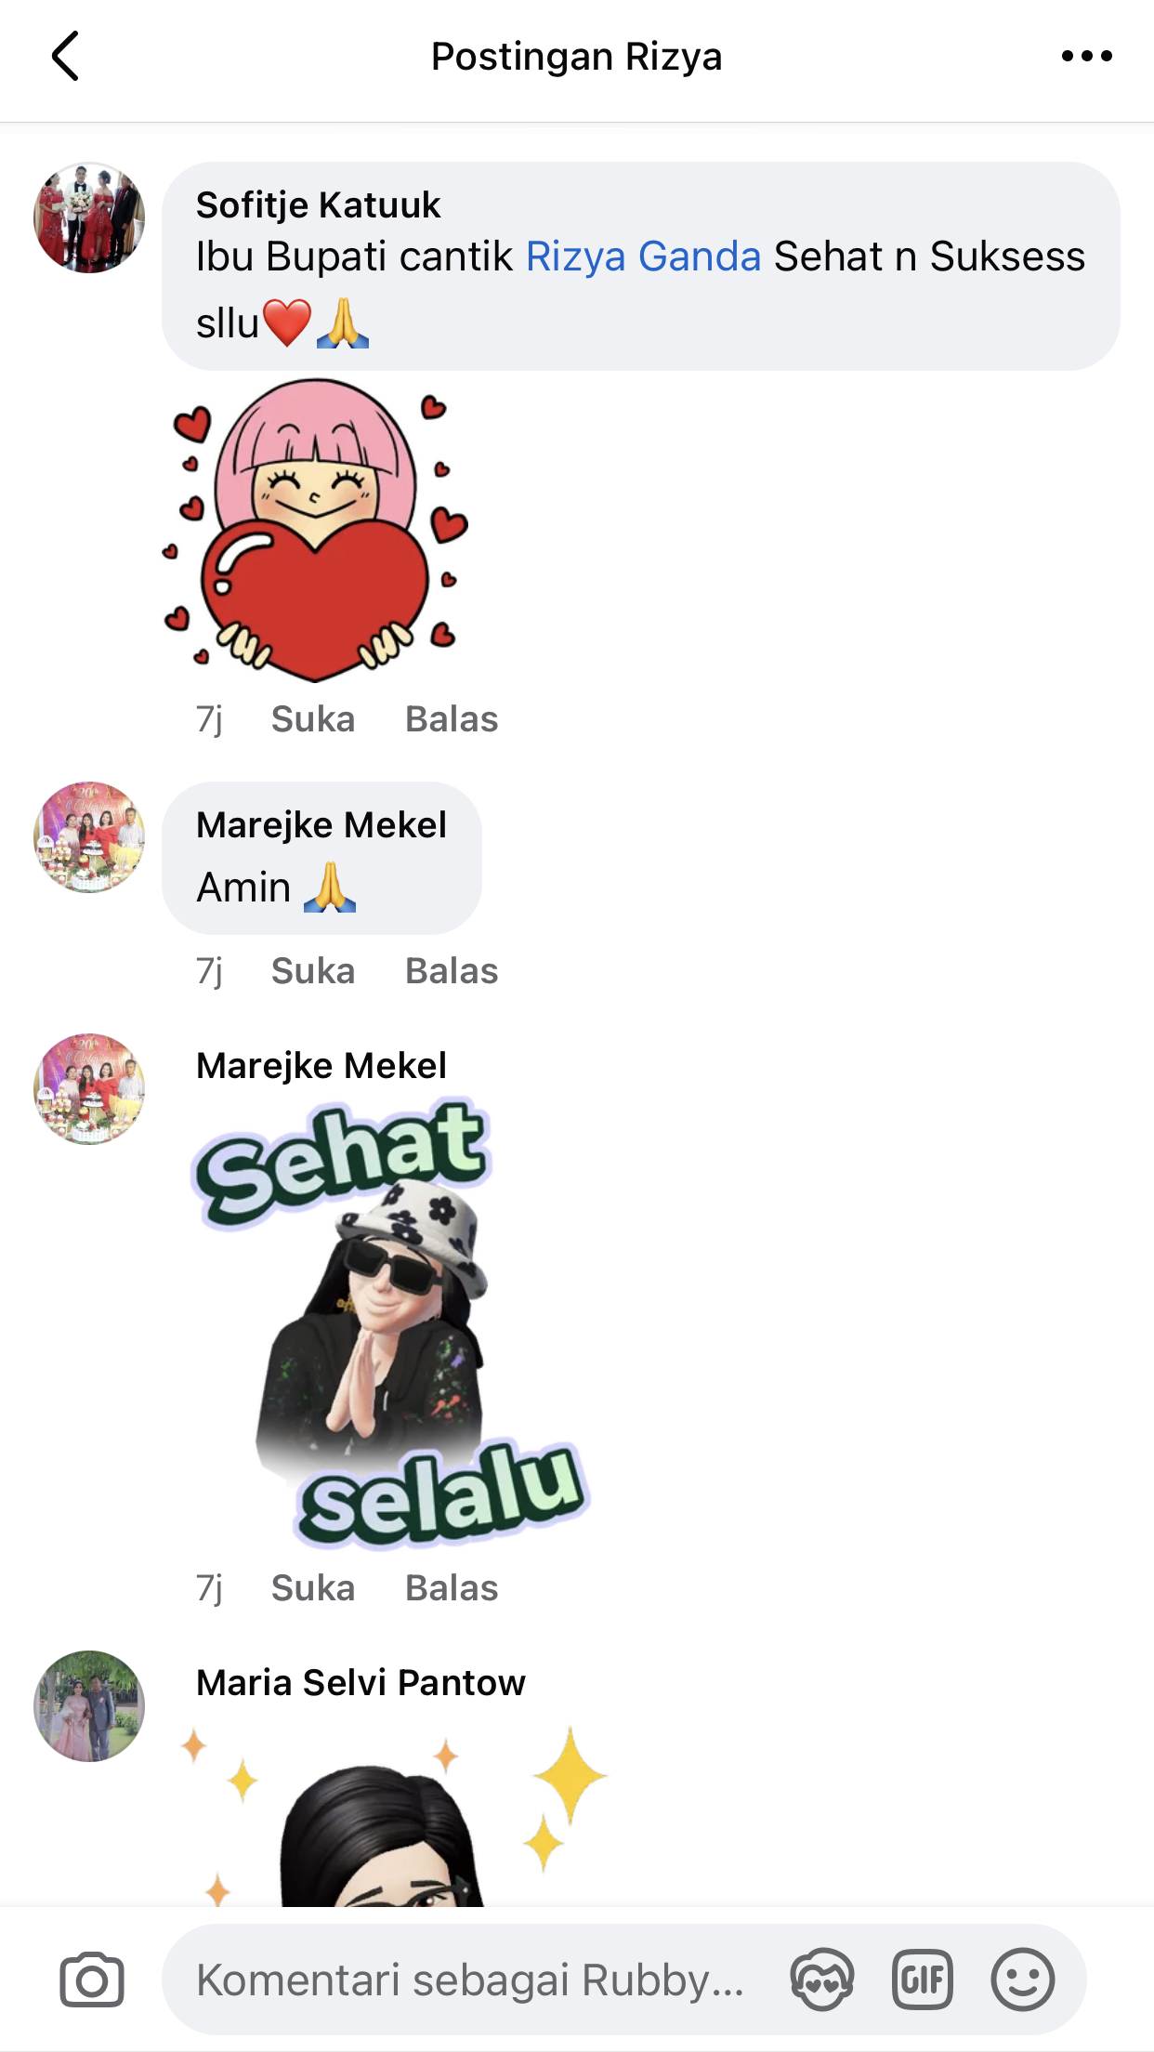
Task: Open Maria Selvi Pantow's profile name
Action: click(x=361, y=1683)
